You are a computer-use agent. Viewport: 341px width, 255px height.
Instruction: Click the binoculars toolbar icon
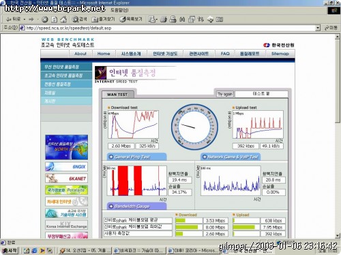(x=182, y=19)
